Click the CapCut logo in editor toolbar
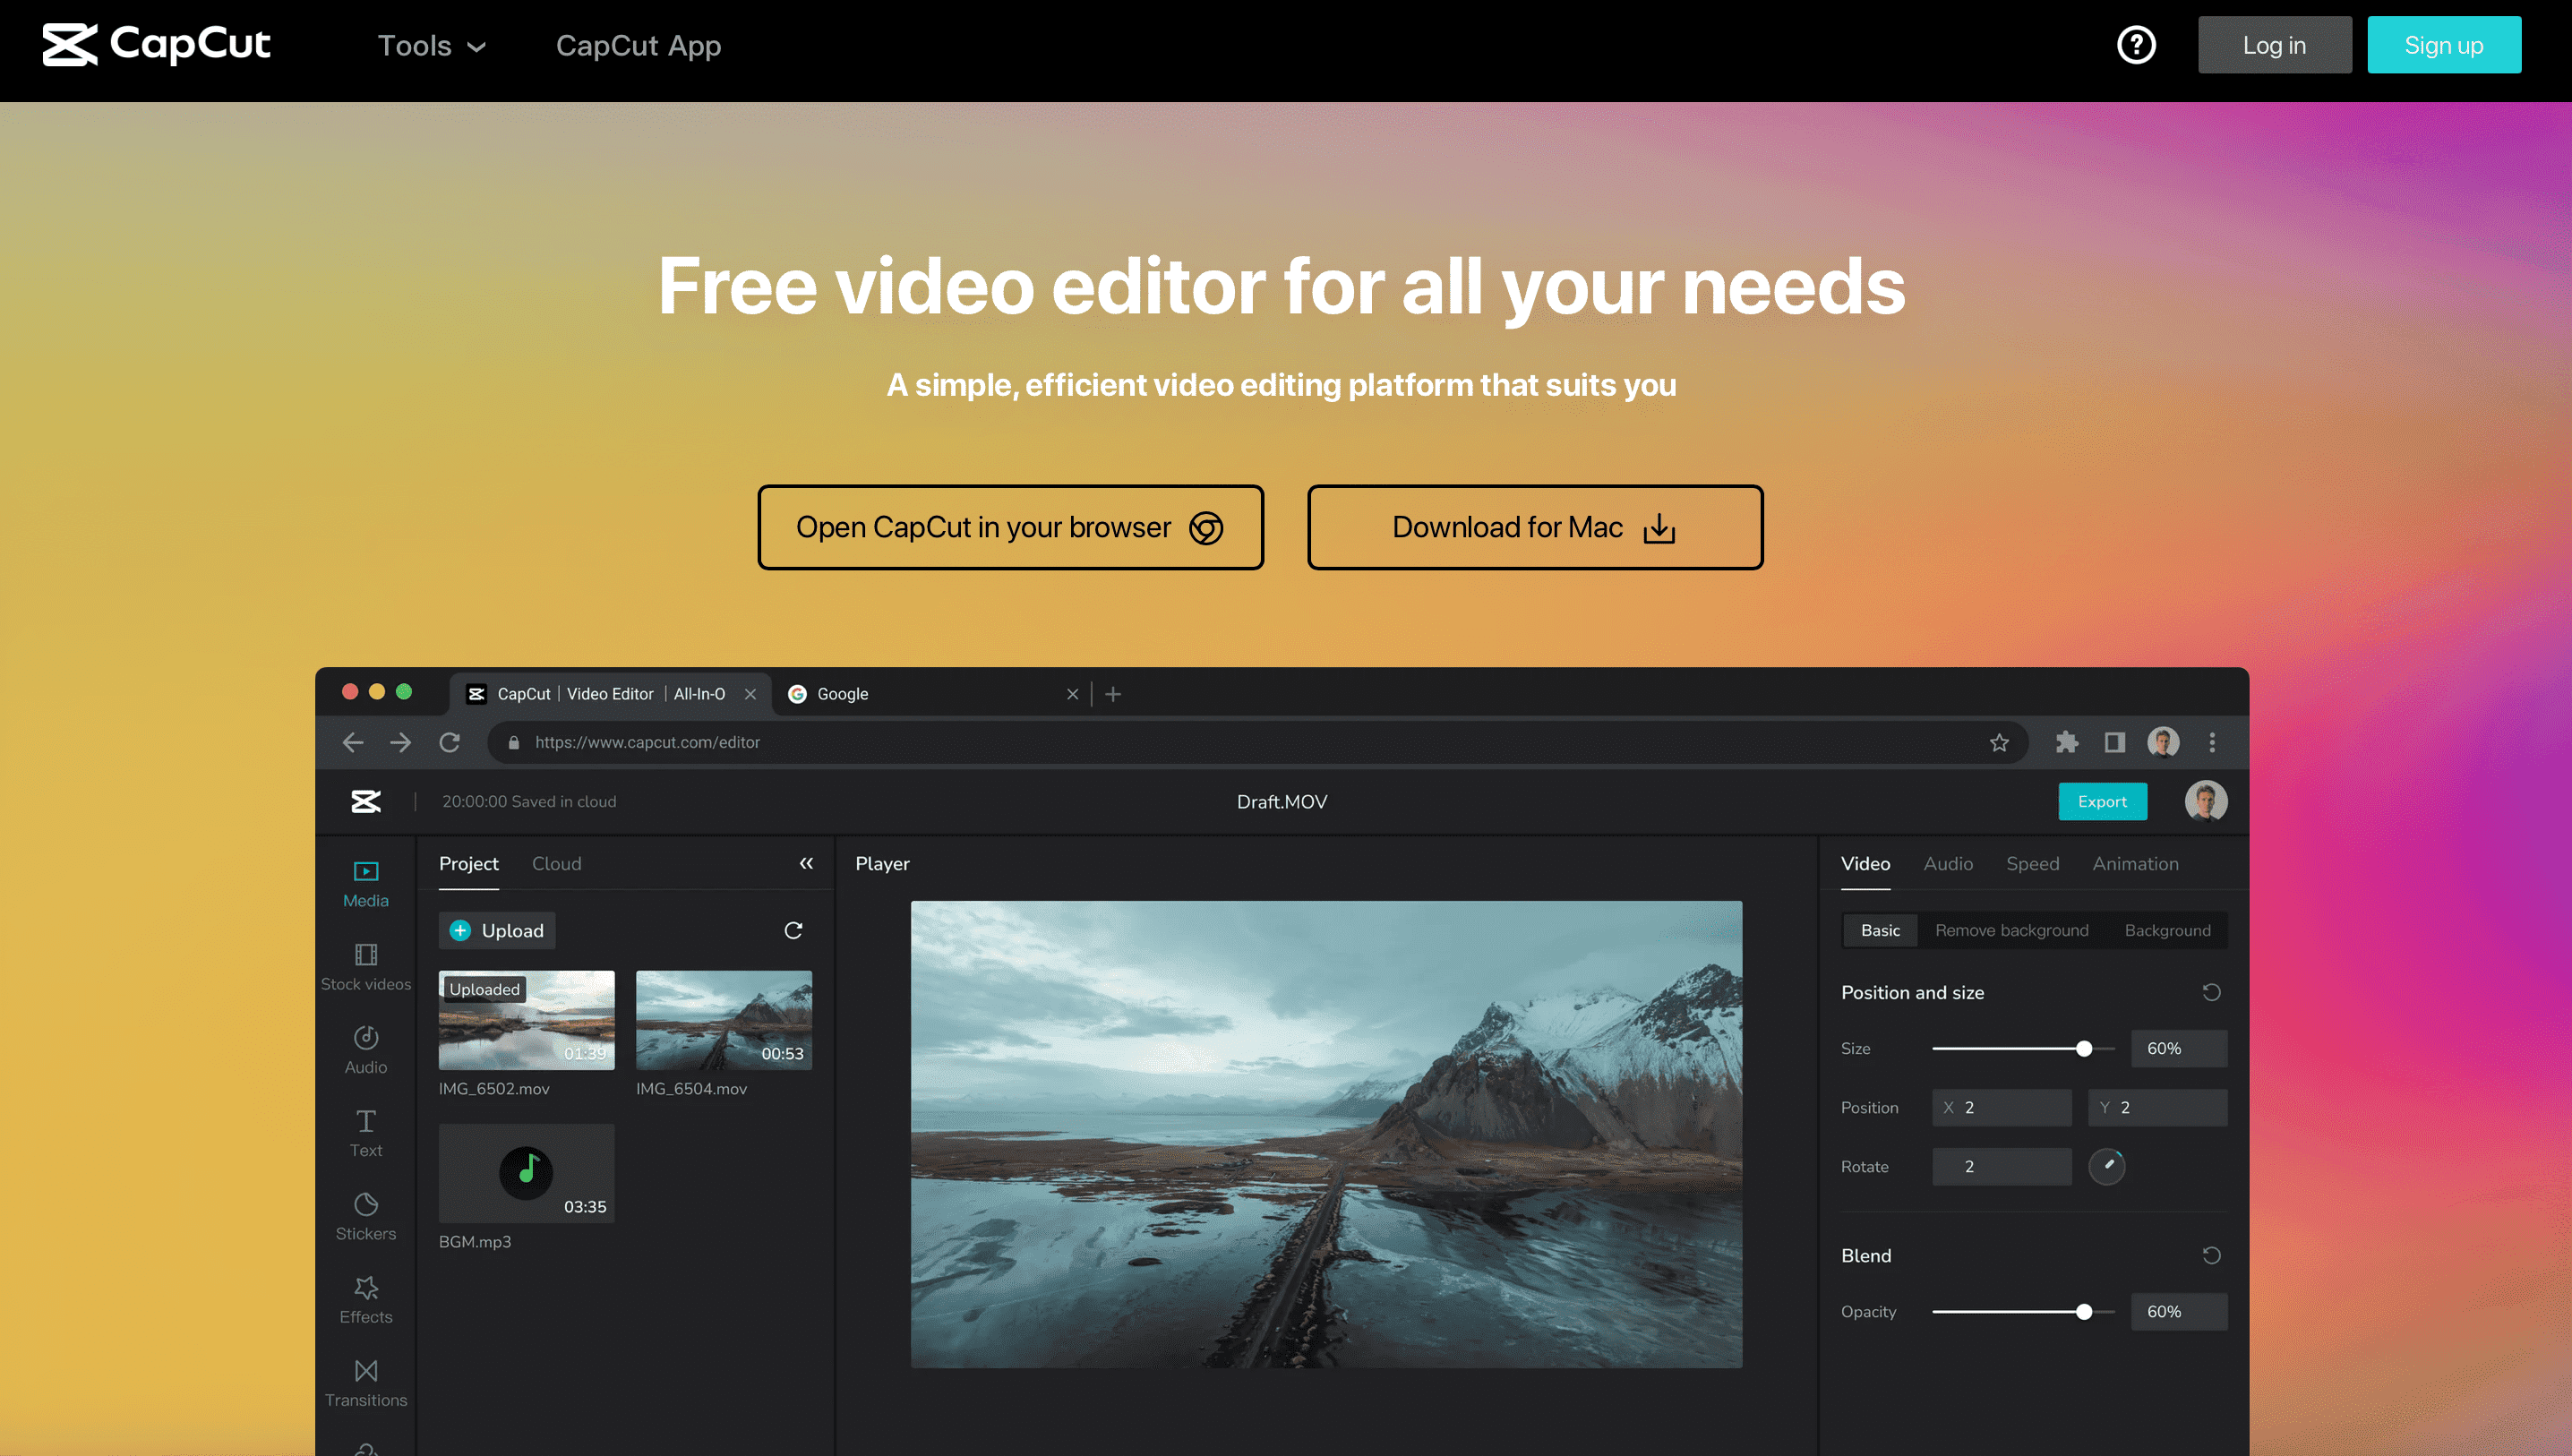The width and height of the screenshot is (2572, 1456). (366, 801)
